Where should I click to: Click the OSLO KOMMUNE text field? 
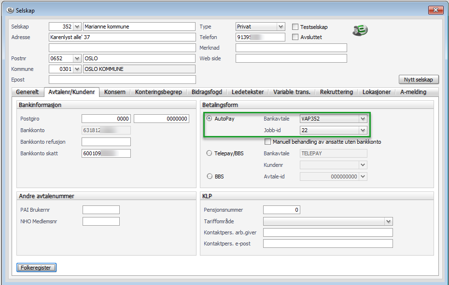tap(139, 69)
